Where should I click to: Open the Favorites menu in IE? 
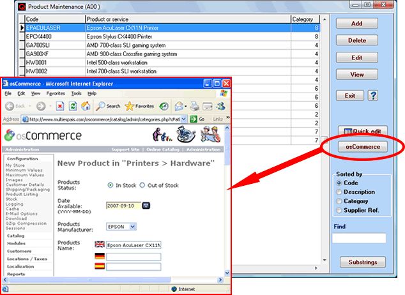[x=56, y=93]
